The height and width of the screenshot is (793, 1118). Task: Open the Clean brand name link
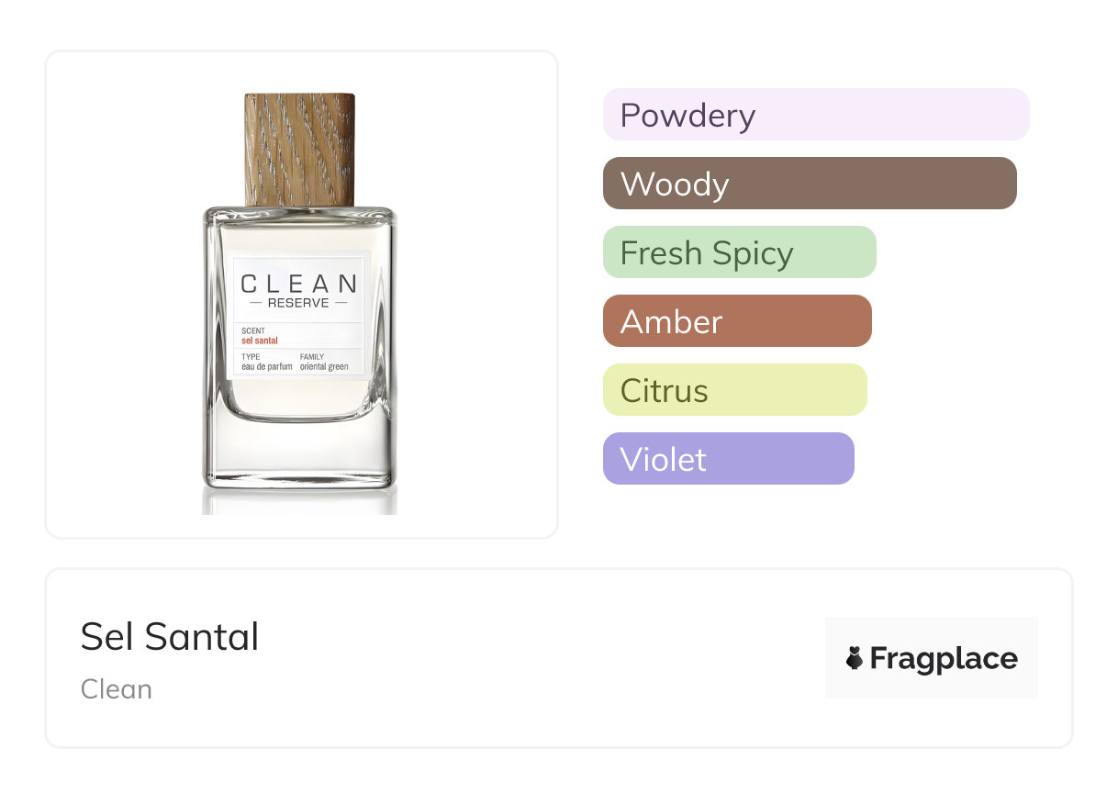tap(117, 689)
